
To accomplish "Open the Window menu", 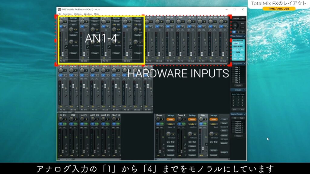I will coord(88,14).
